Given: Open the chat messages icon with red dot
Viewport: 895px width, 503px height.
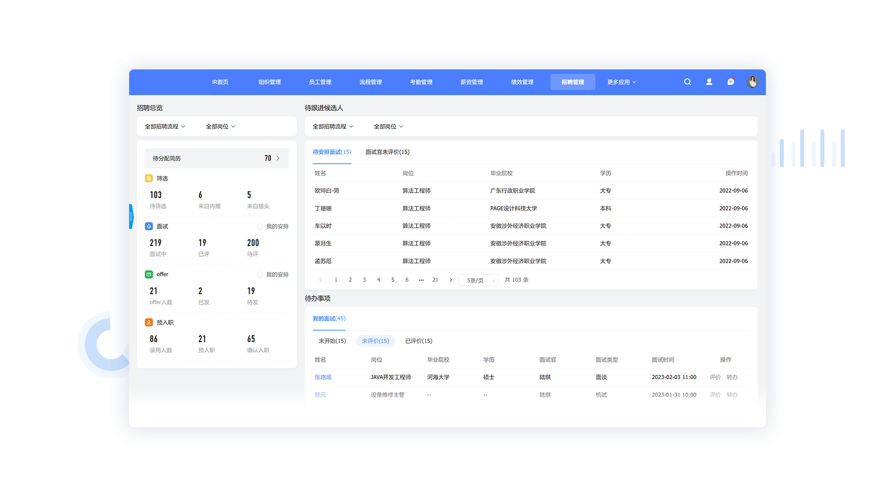Looking at the screenshot, I should click(x=730, y=82).
